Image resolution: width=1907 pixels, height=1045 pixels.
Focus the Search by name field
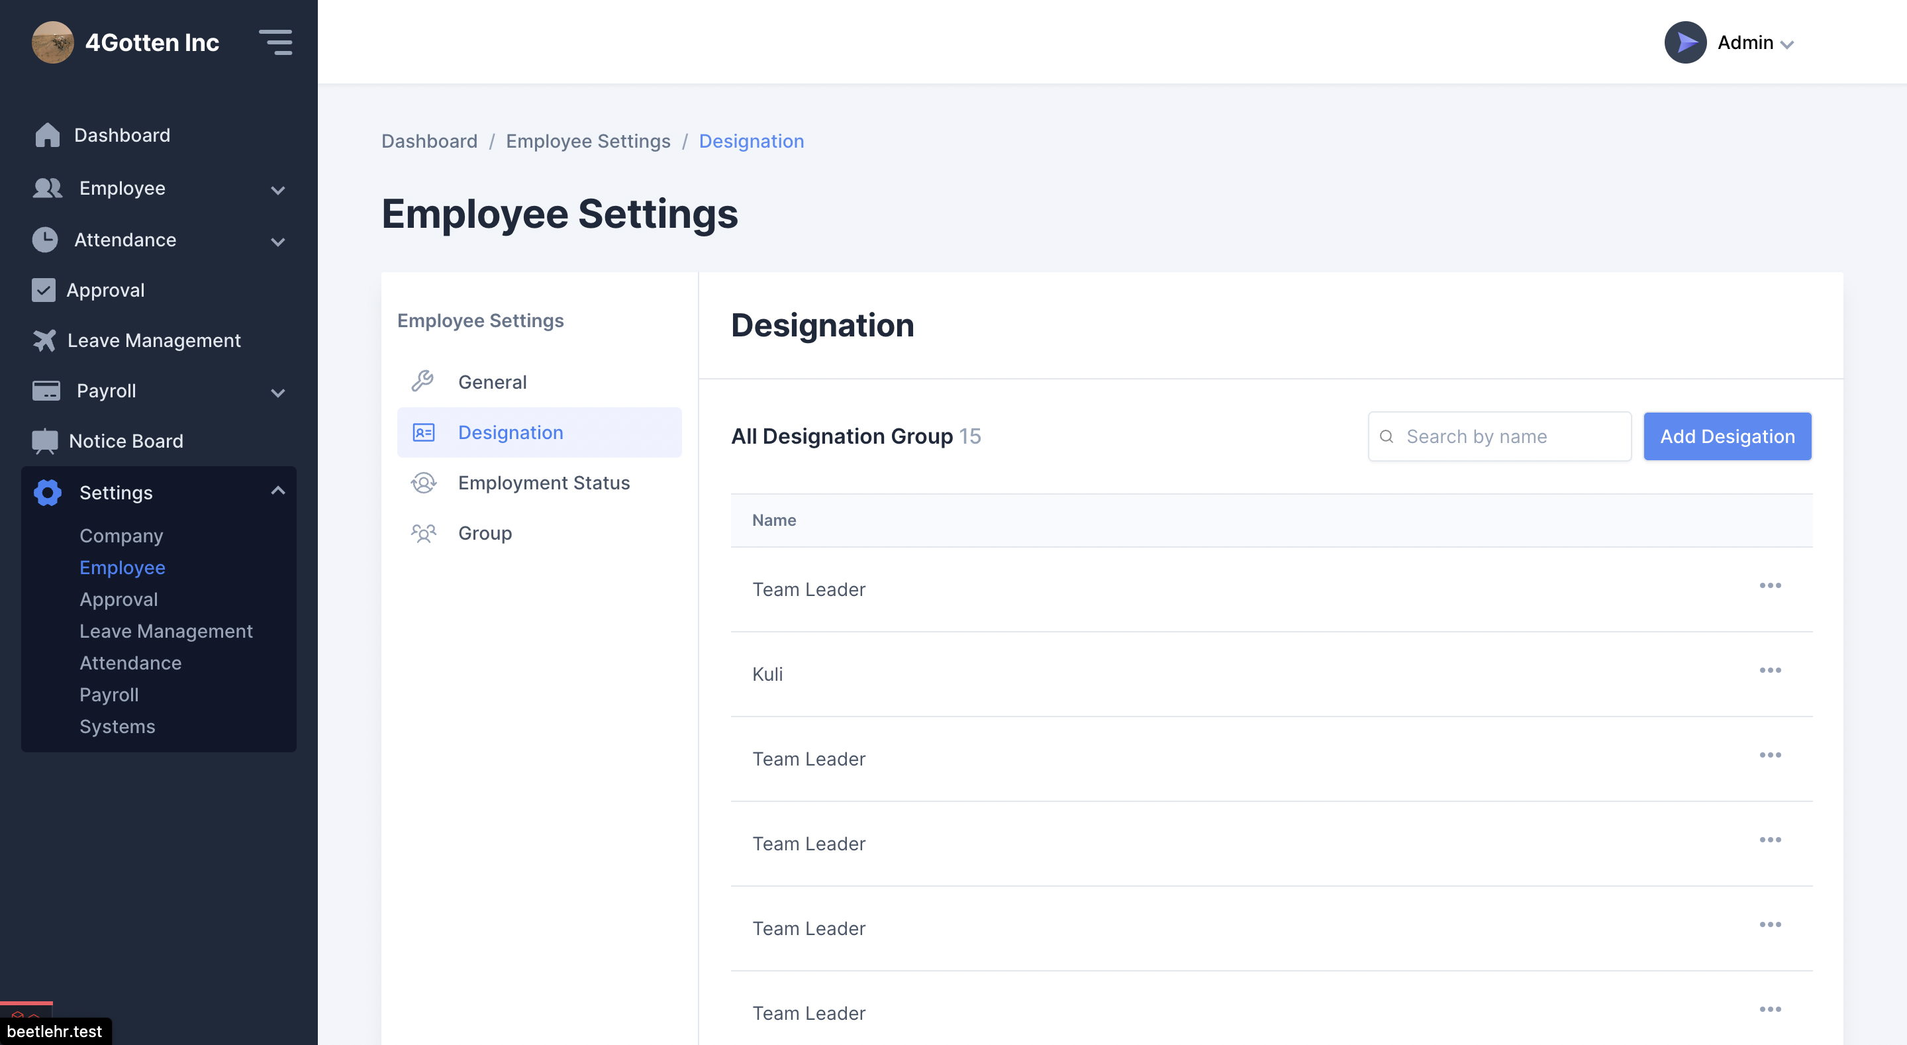pos(1499,436)
